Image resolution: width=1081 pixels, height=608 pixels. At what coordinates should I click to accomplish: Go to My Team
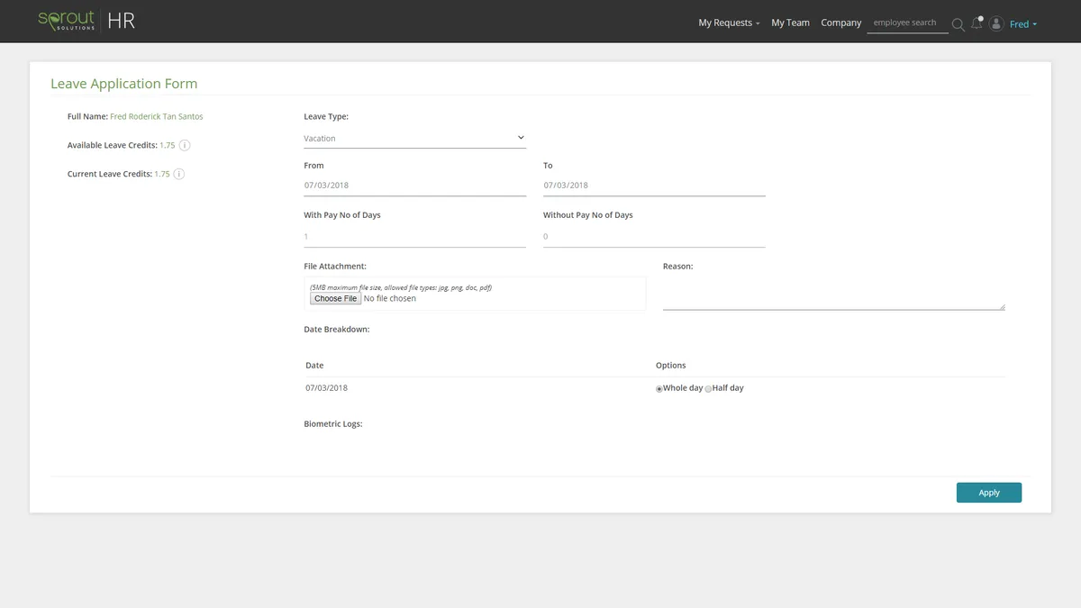pos(790,23)
